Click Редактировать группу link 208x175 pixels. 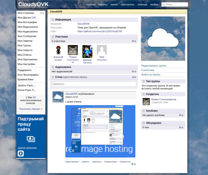point(154,66)
